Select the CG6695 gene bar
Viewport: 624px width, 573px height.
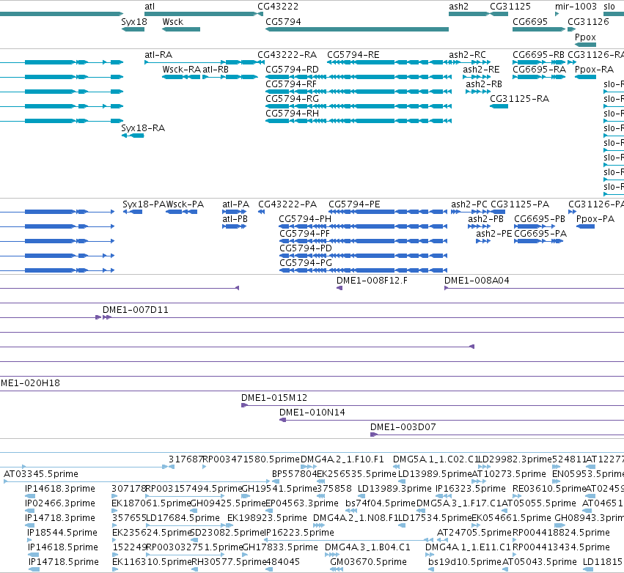click(539, 29)
